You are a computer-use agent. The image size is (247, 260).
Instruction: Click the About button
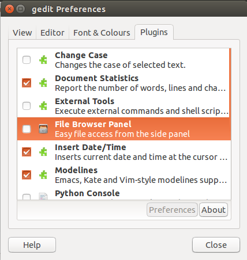pyautogui.click(x=214, y=210)
